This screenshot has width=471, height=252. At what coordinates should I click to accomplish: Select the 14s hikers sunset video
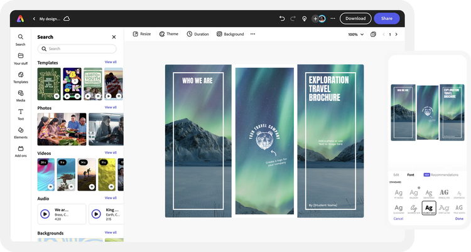(87, 175)
